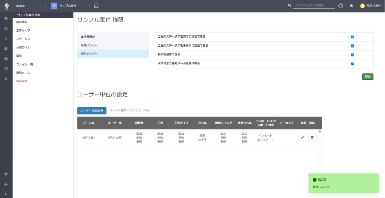Screen dimensions: 385x198
Task: Expand the sidebar with bottom arrow
Action: (x=6, y=194)
